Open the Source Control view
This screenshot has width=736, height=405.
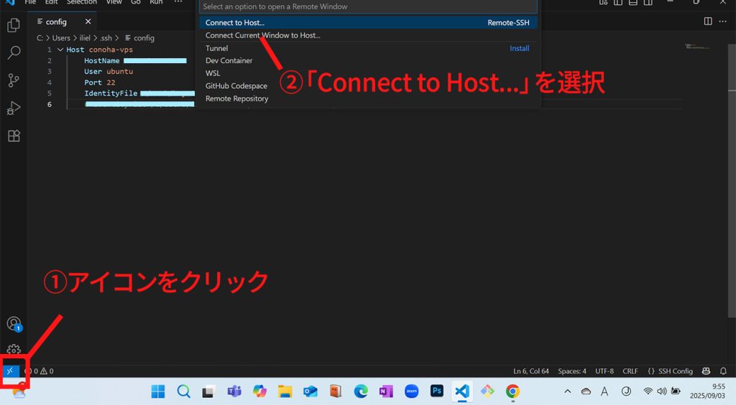(x=13, y=80)
